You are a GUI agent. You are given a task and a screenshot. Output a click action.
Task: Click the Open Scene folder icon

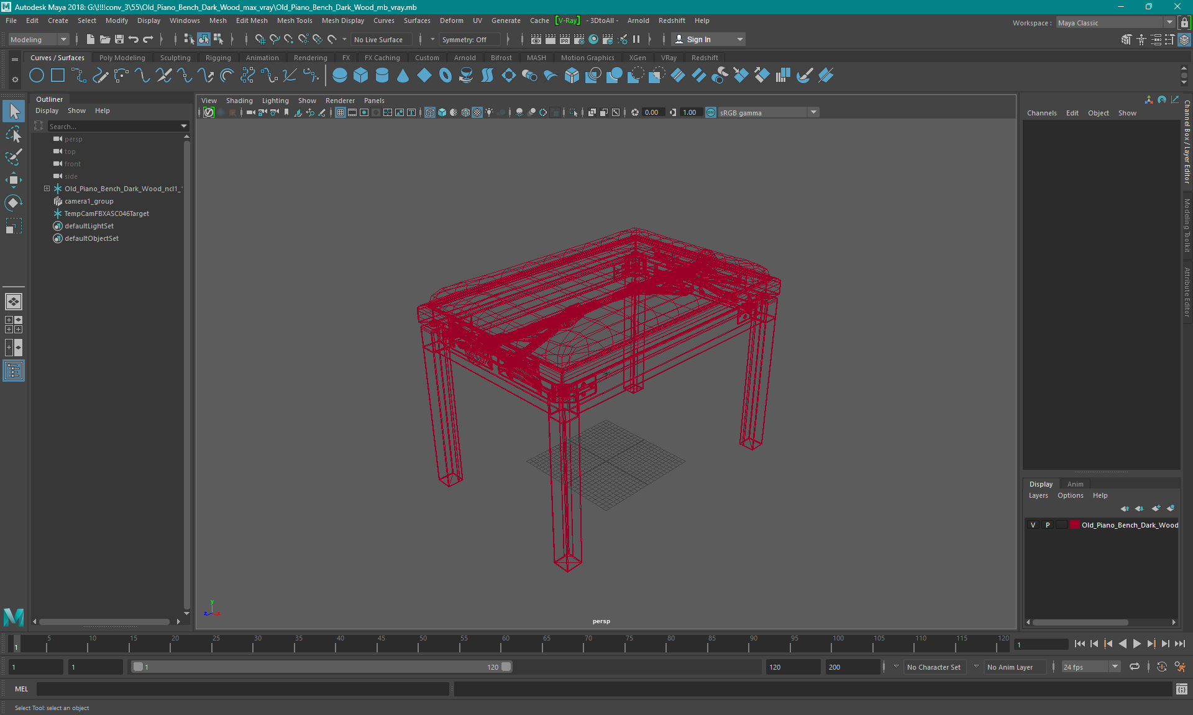[x=105, y=39]
